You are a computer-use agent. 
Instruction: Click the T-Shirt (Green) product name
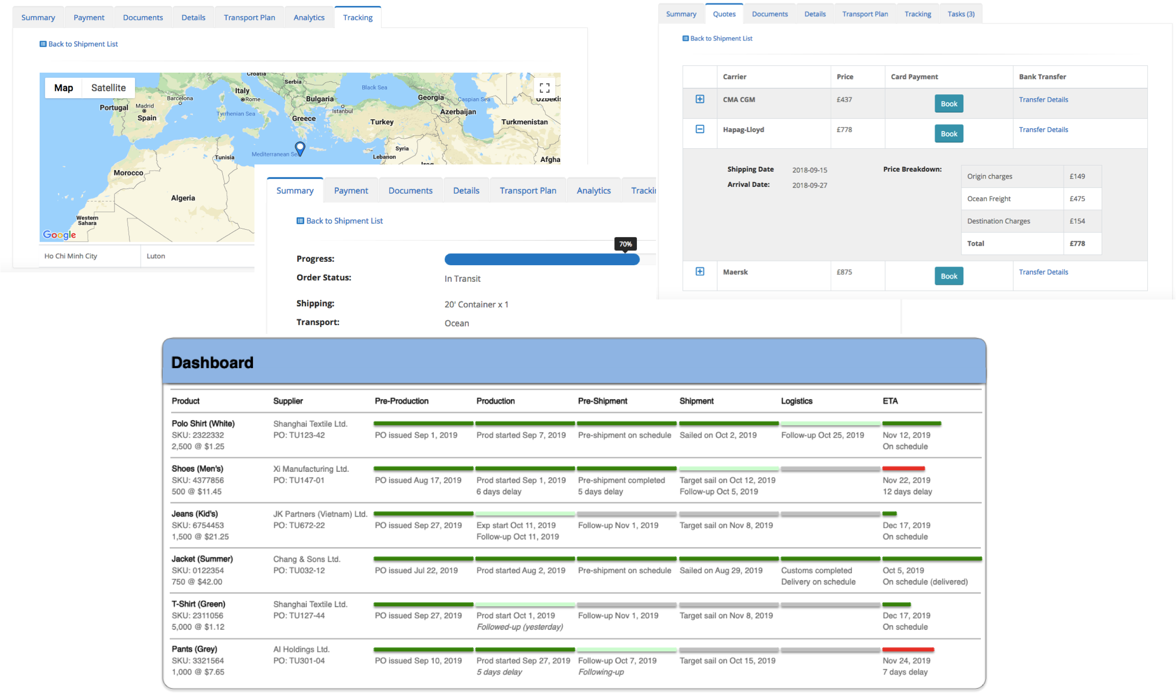click(198, 604)
